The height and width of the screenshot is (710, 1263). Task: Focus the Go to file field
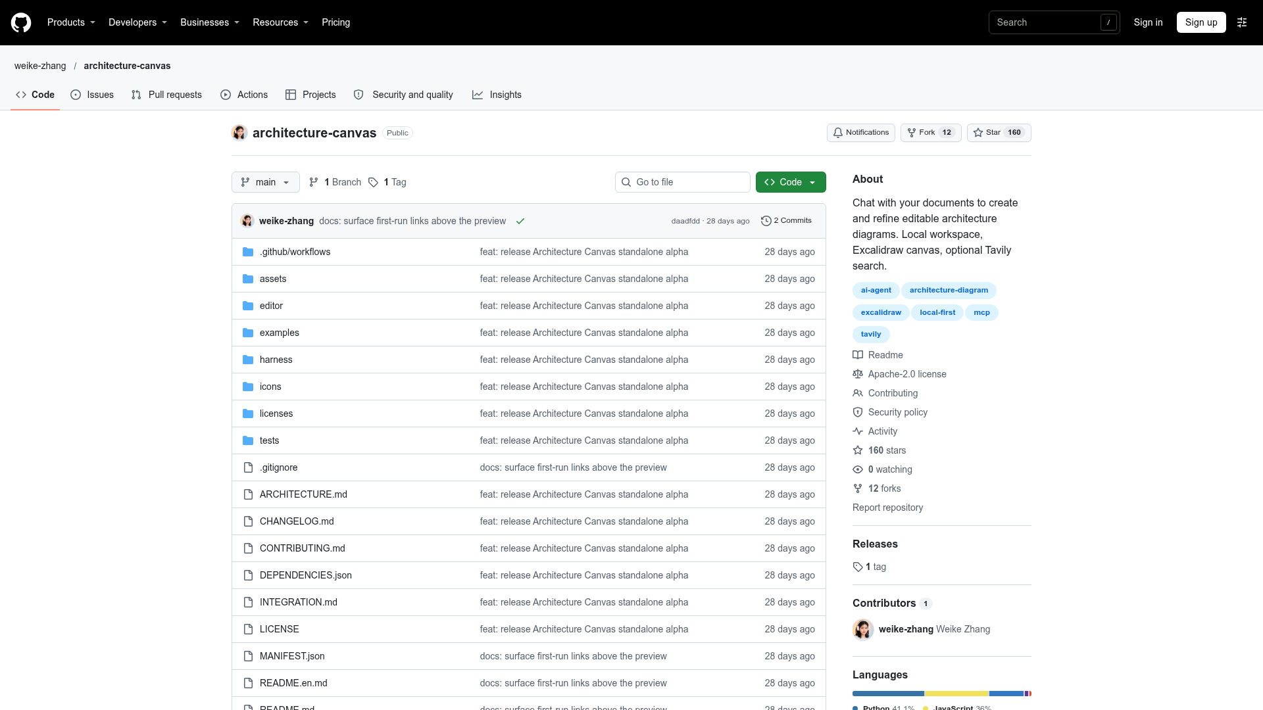(683, 182)
